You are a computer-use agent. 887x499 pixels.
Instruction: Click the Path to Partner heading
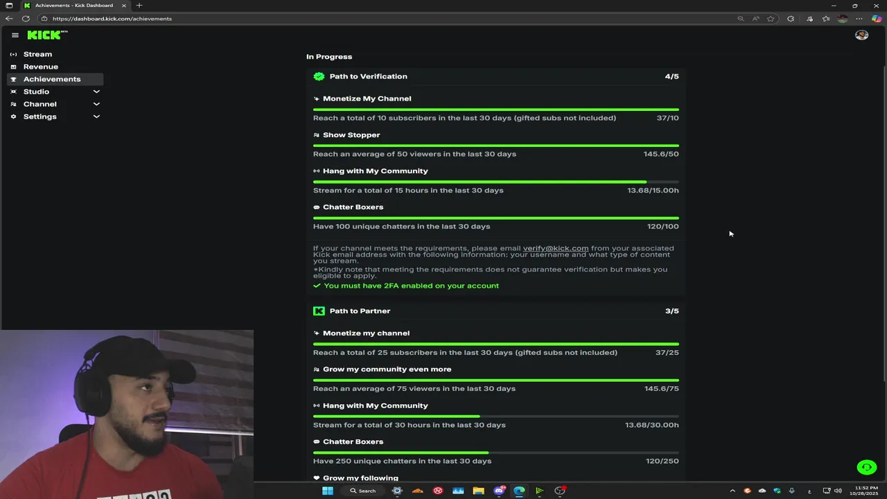(360, 311)
